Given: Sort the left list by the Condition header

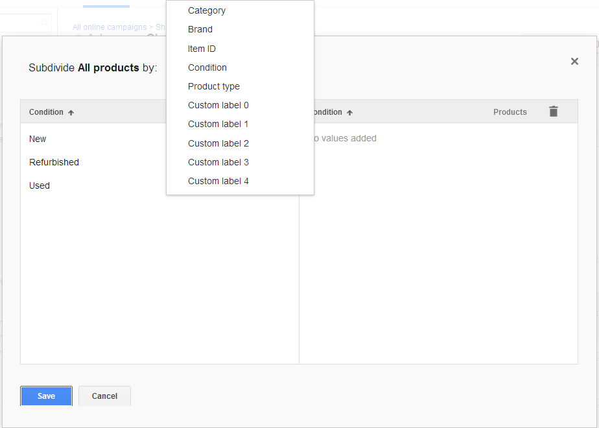Looking at the screenshot, I should 51,112.
